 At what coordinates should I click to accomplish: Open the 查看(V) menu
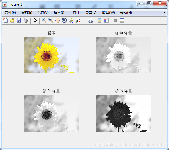[x=43, y=13]
